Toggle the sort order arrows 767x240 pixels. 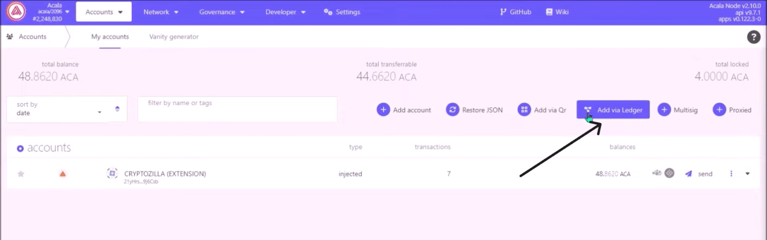click(117, 109)
